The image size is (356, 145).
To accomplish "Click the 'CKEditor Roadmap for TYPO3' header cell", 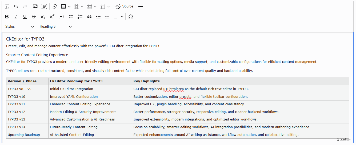I will point(90,81).
